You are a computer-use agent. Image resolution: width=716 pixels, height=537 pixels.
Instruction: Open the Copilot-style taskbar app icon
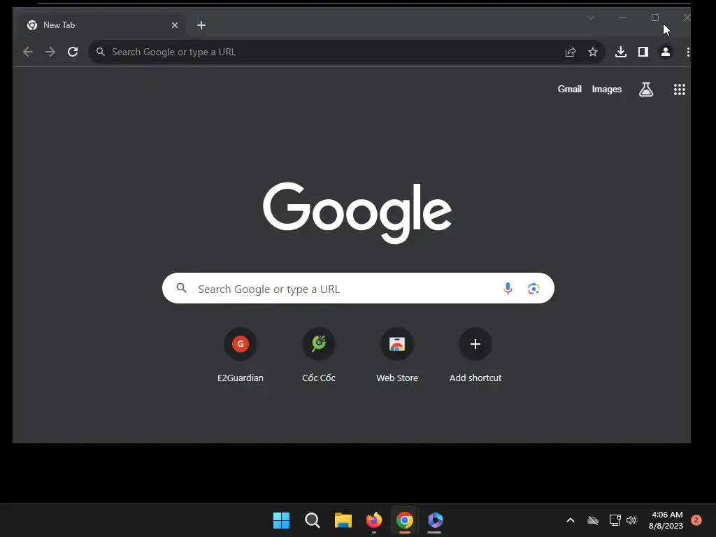435,520
